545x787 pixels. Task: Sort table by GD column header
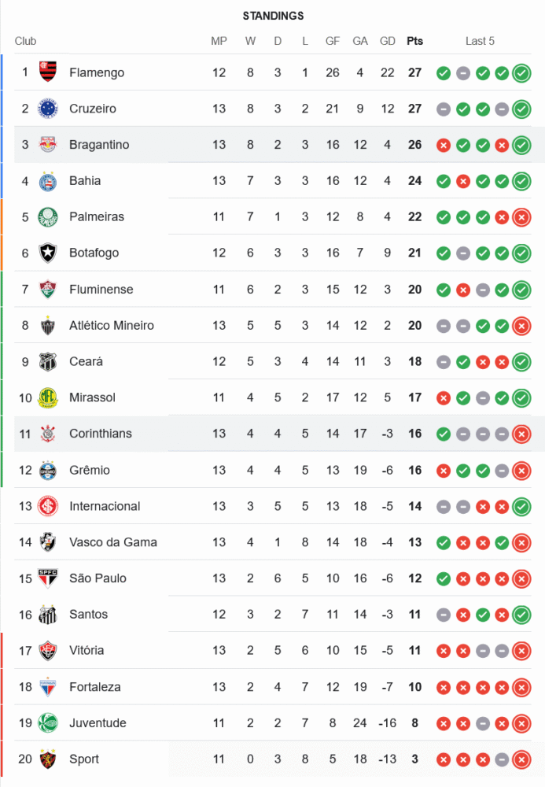[388, 41]
